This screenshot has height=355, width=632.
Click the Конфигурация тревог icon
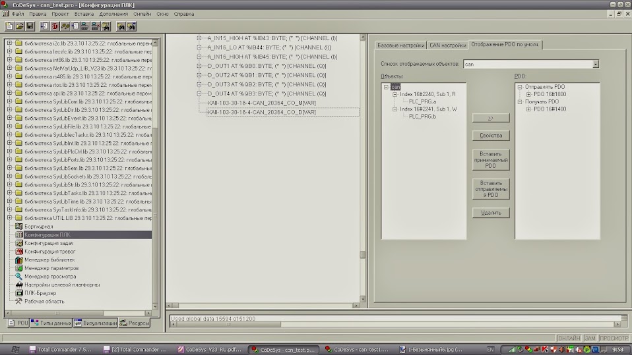point(19,251)
